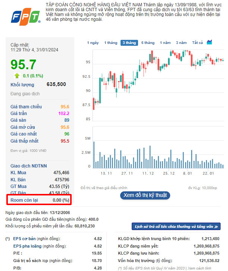The width and height of the screenshot is (228, 271).
Task: Click Đồ thị vẽ theo giá điều chỉnh note
Action: tap(104, 188)
